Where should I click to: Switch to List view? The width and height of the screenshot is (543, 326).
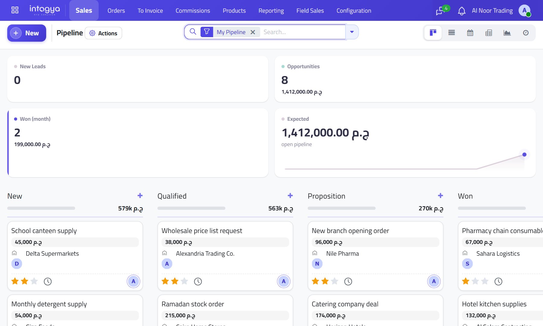point(452,33)
